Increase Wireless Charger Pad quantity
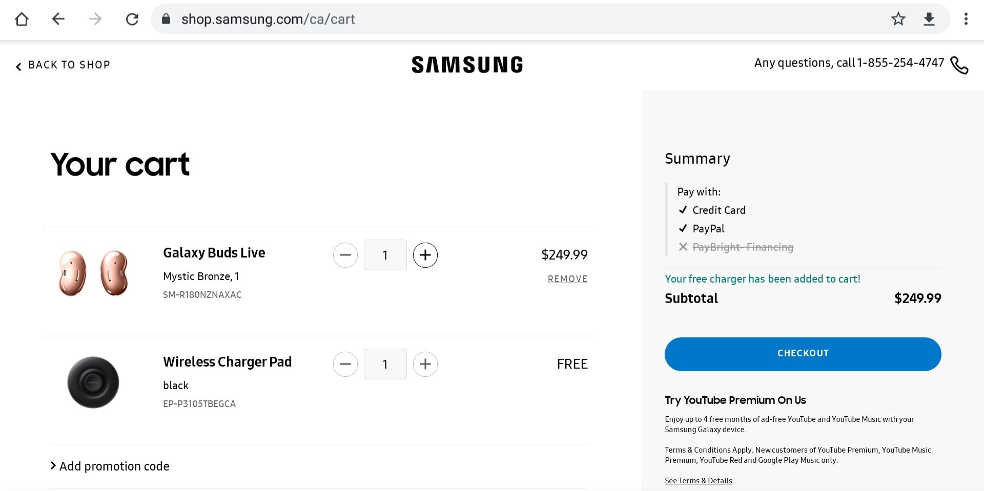The width and height of the screenshot is (984, 491). 425,364
